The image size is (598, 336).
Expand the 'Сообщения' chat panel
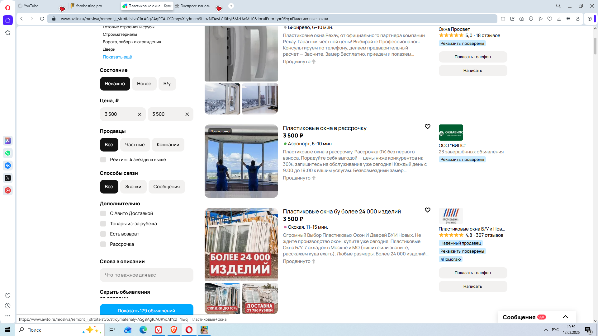tap(565, 317)
